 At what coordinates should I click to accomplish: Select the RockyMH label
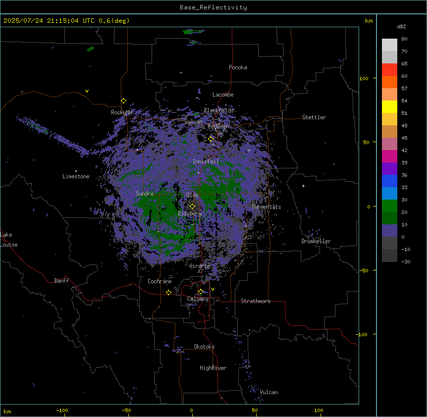(121, 112)
